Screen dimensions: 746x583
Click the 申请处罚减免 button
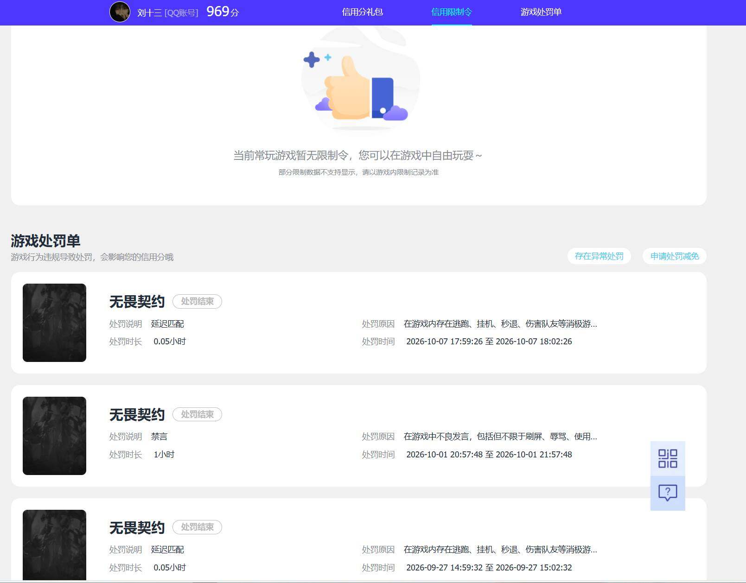[x=675, y=256]
